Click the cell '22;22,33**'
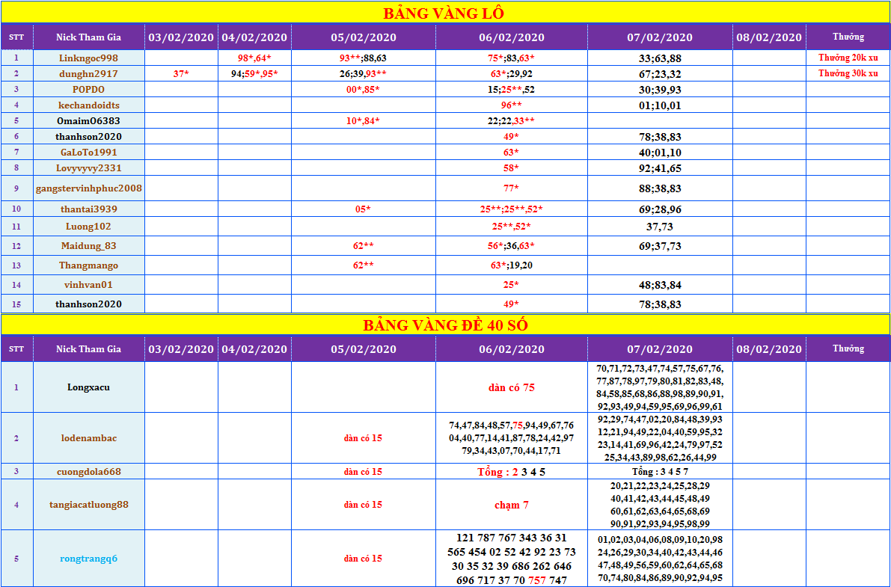This screenshot has width=891, height=587. (x=512, y=120)
